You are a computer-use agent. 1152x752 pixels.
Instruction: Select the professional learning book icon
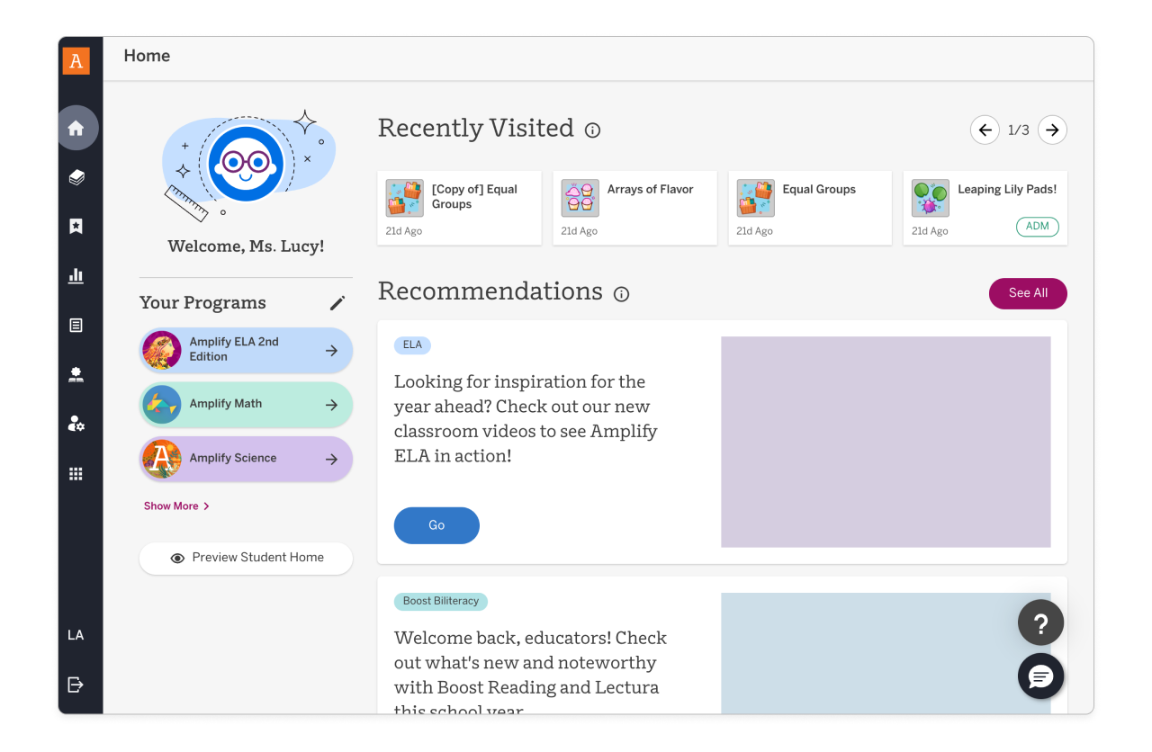(x=77, y=374)
